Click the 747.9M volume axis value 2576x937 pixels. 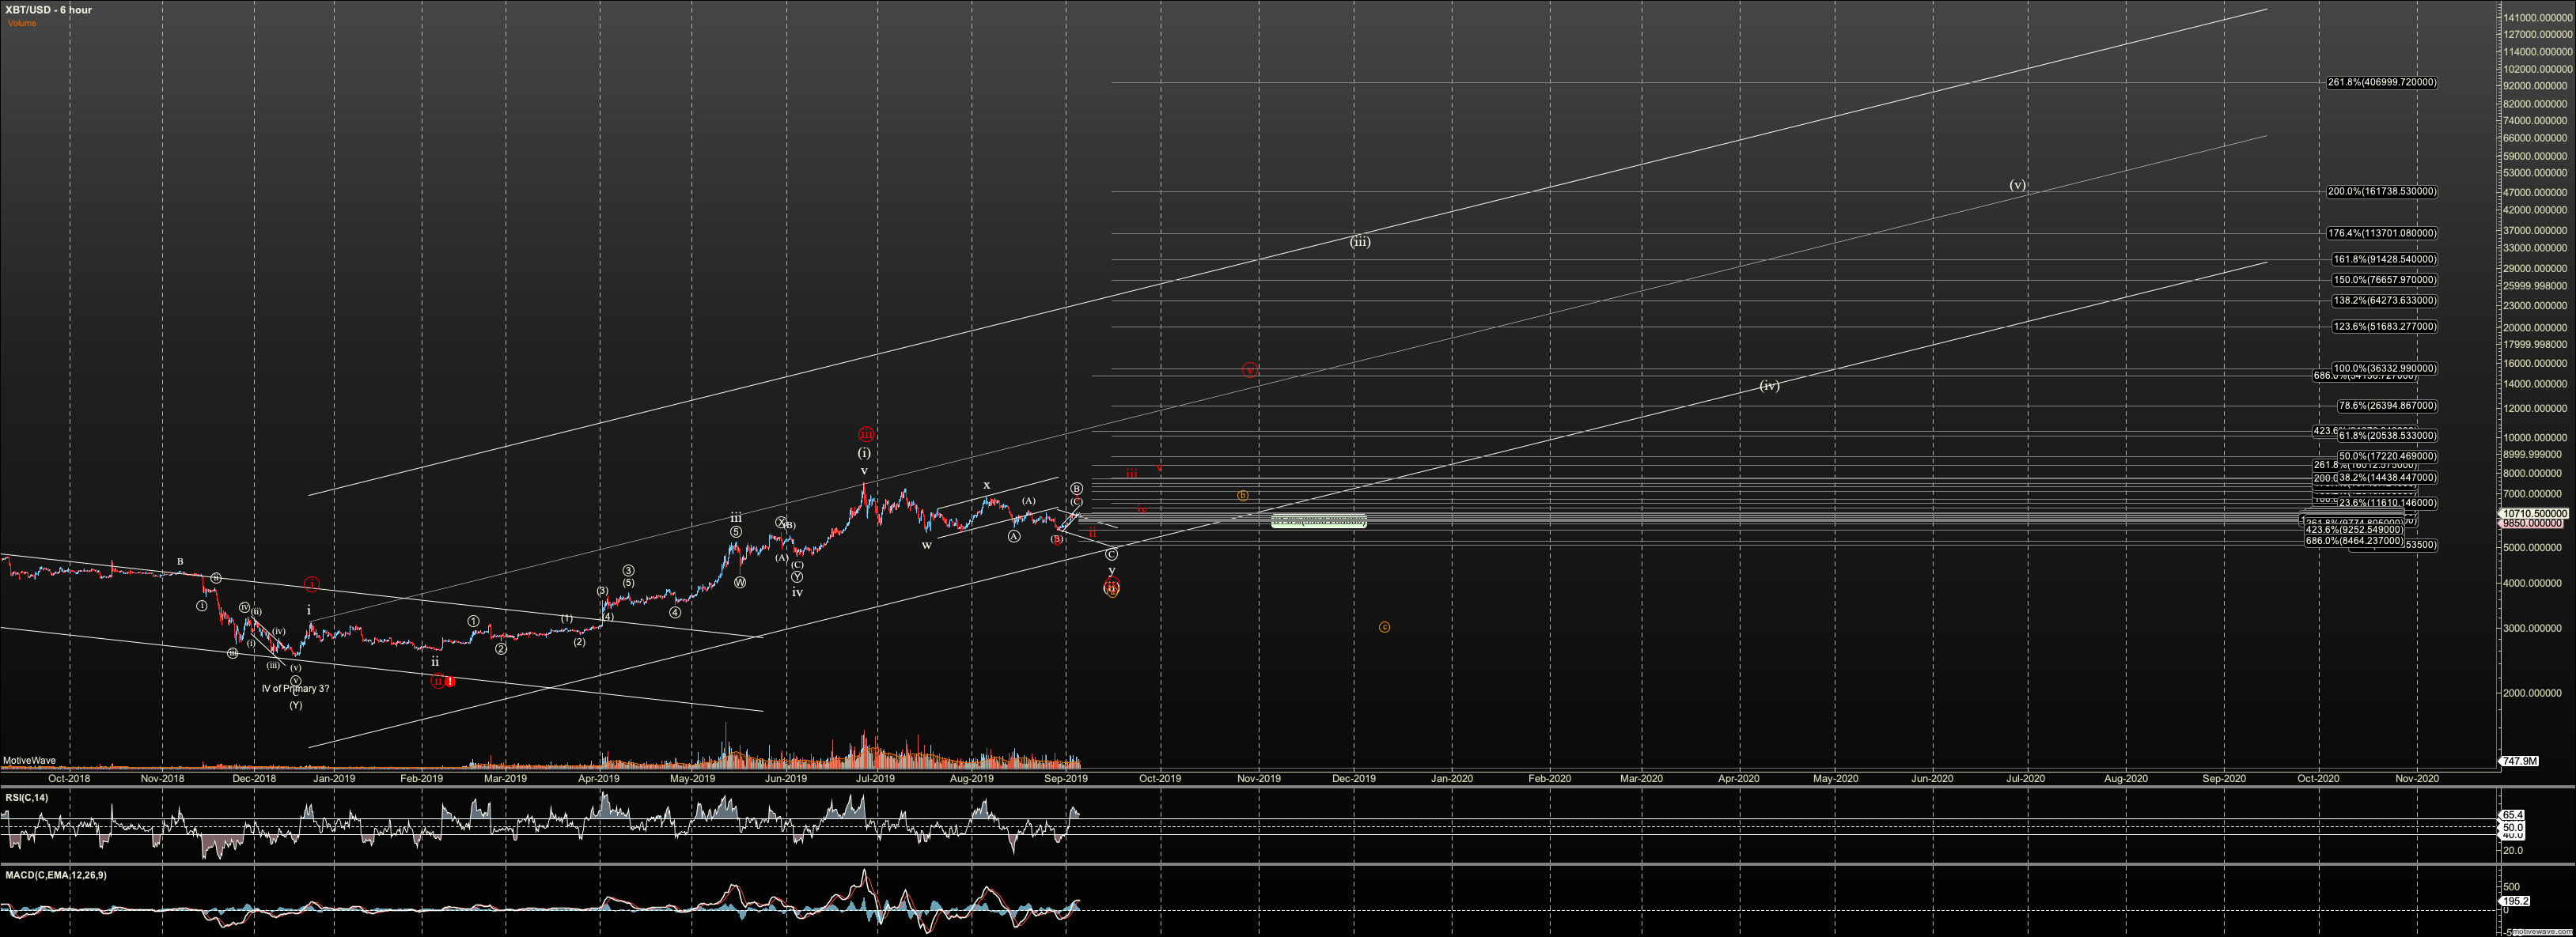tap(2518, 761)
